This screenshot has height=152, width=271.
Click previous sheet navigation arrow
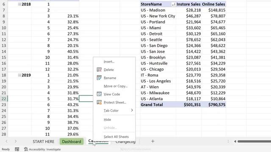(x=6, y=141)
